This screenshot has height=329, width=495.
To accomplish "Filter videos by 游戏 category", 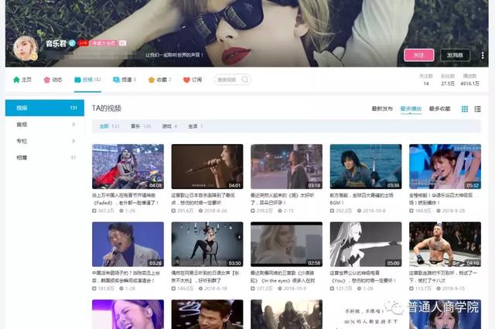I will tap(167, 125).
